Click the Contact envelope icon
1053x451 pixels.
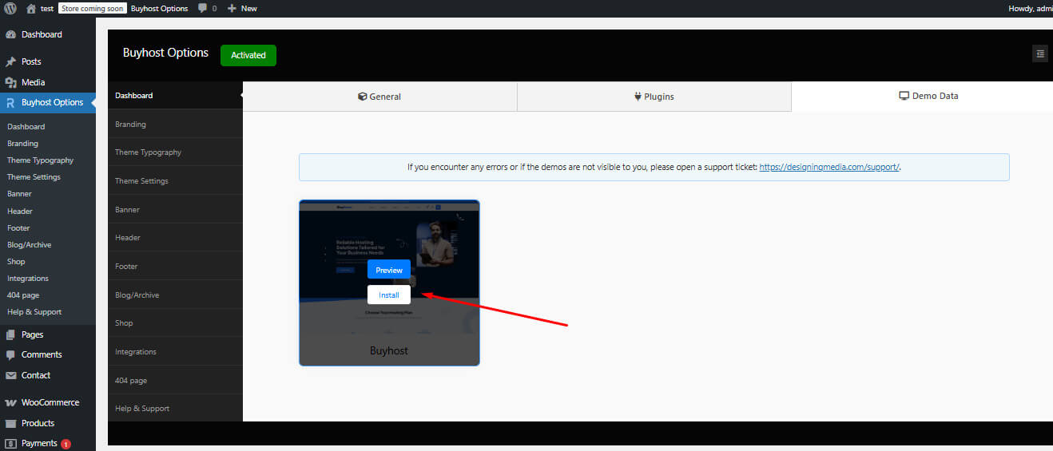tap(10, 375)
